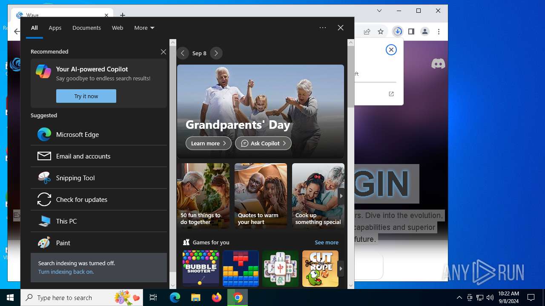Open Microsoft Edge from suggested list
Viewport: 545px width, 306px height.
click(99, 134)
